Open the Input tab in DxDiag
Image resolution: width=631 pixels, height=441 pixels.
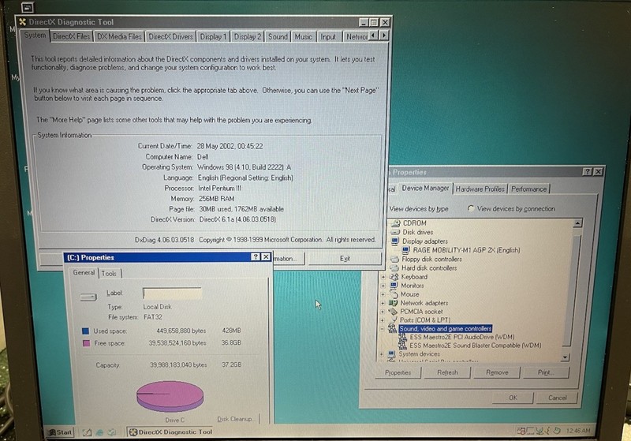click(328, 36)
